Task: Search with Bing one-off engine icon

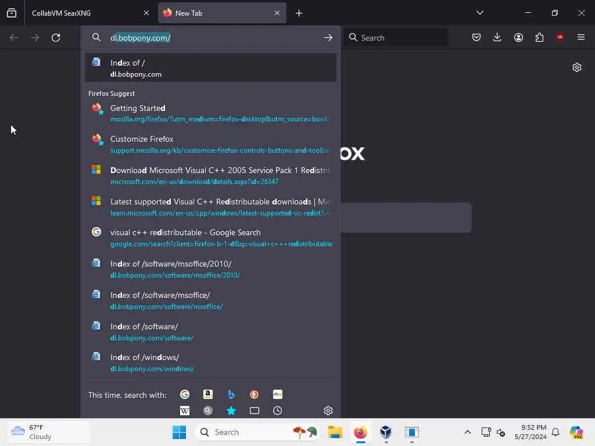Action: (x=231, y=394)
